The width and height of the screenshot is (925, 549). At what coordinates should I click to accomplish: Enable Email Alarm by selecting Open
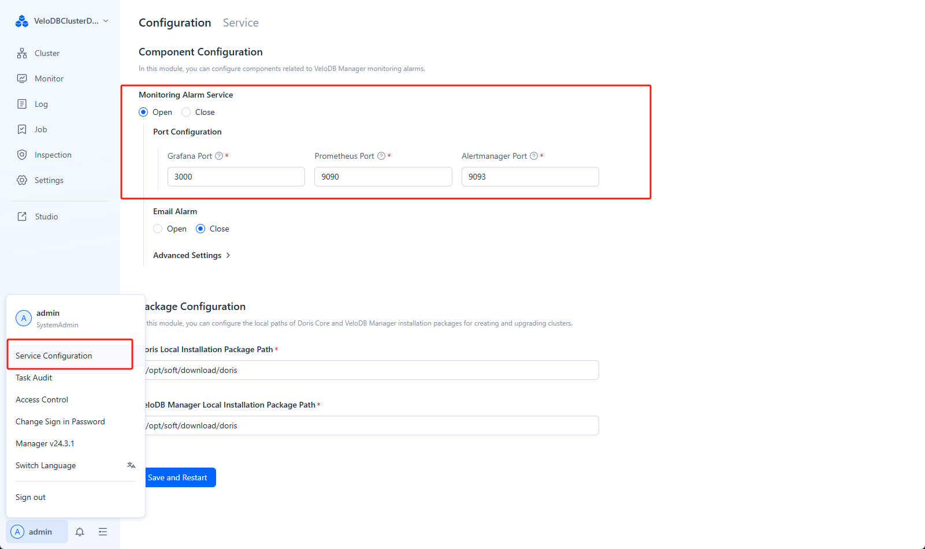click(x=158, y=229)
